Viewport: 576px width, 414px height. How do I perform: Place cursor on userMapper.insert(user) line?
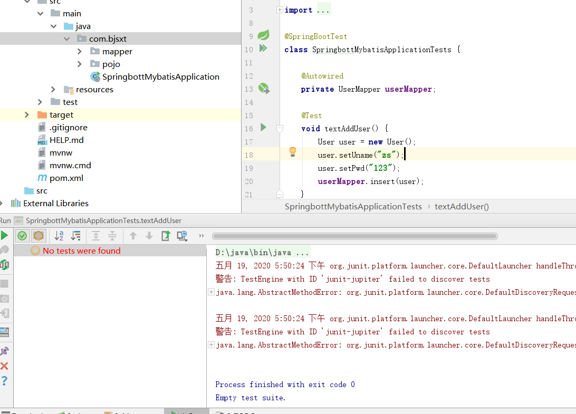point(371,181)
